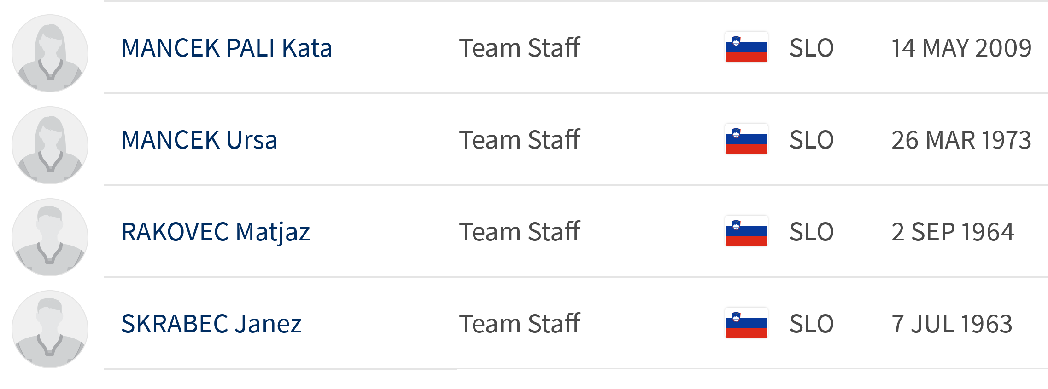Select birth date 7 JUL 1963
The height and width of the screenshot is (389, 1048).
(x=952, y=324)
